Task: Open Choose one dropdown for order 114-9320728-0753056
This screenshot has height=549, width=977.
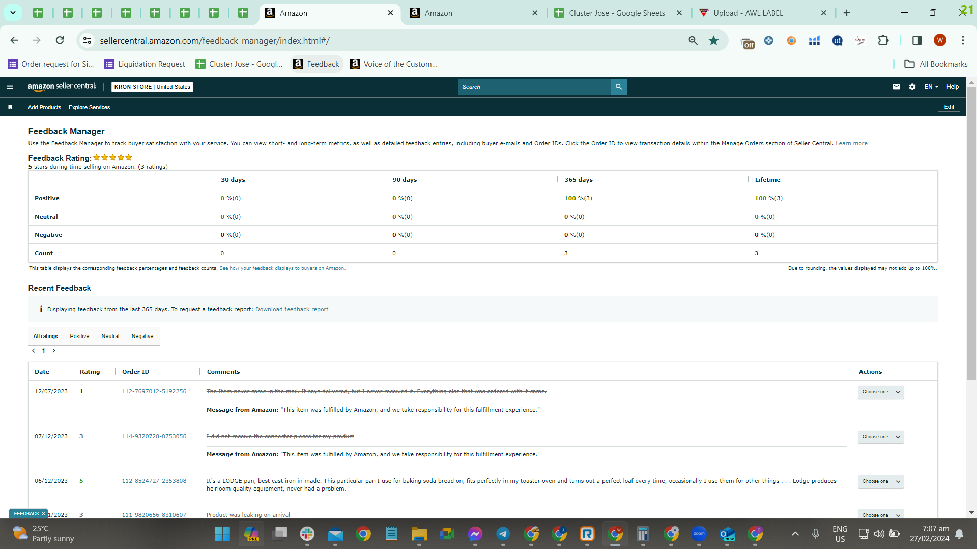Action: pyautogui.click(x=881, y=437)
